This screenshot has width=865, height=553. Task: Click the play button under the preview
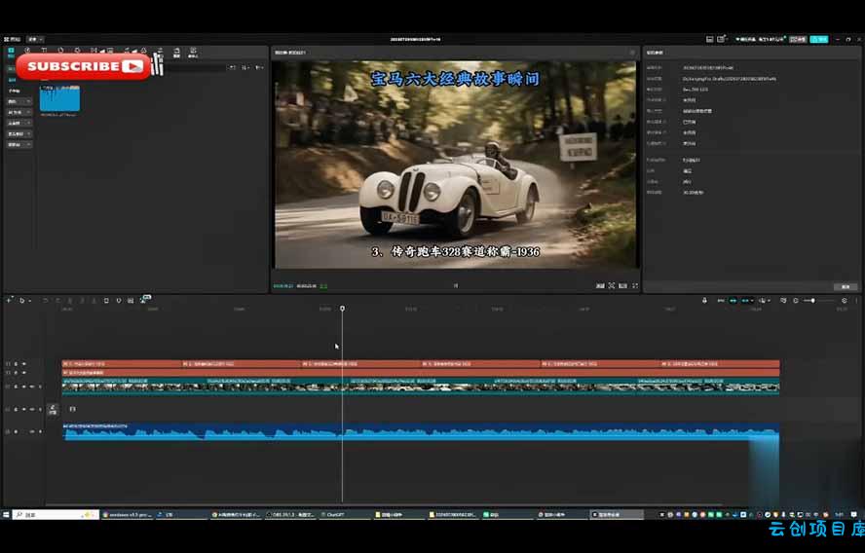[456, 285]
